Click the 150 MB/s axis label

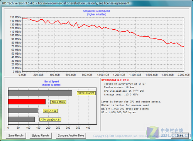15,17
